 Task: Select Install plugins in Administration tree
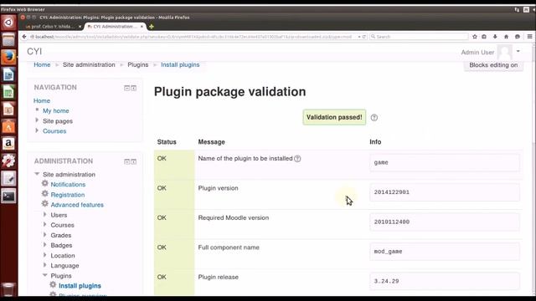click(80, 286)
